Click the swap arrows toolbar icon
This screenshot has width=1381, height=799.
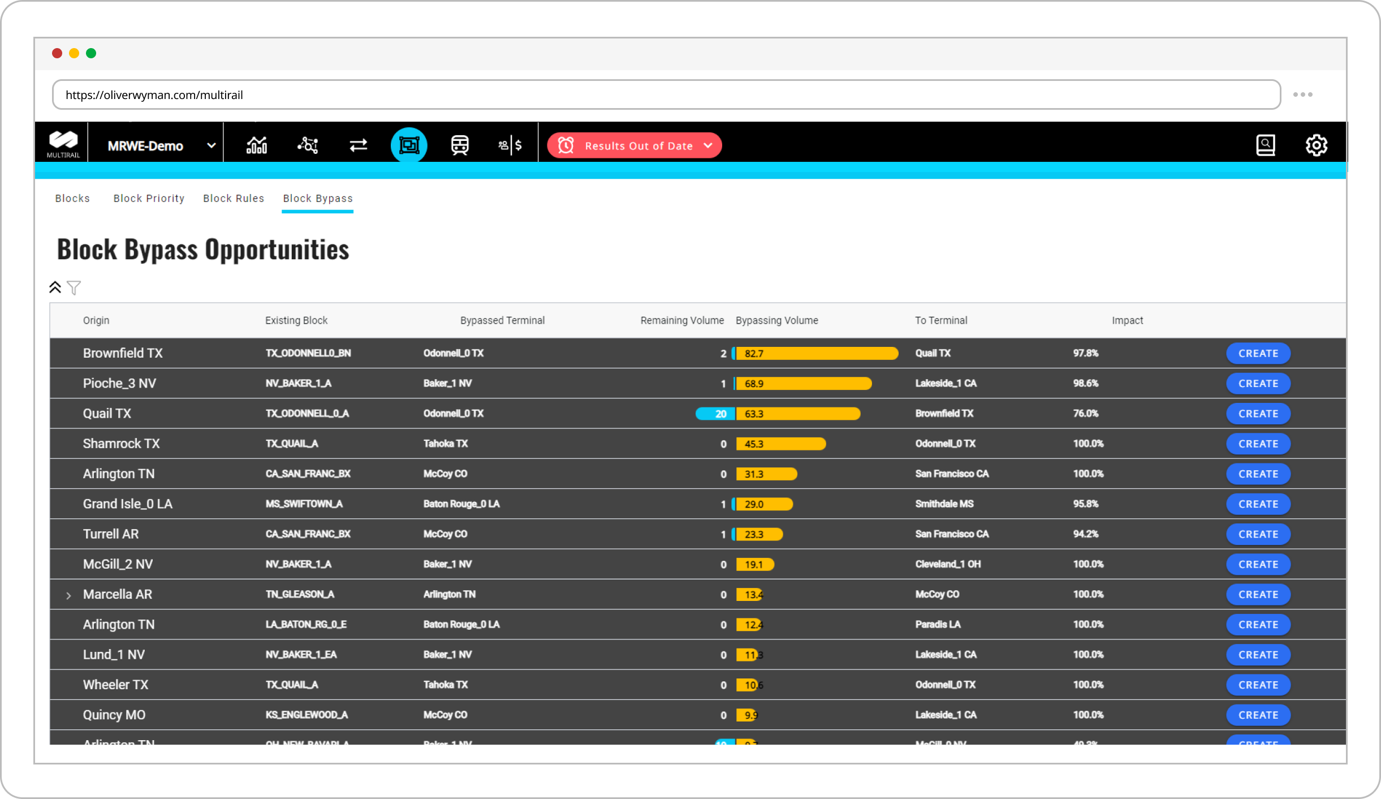coord(358,145)
